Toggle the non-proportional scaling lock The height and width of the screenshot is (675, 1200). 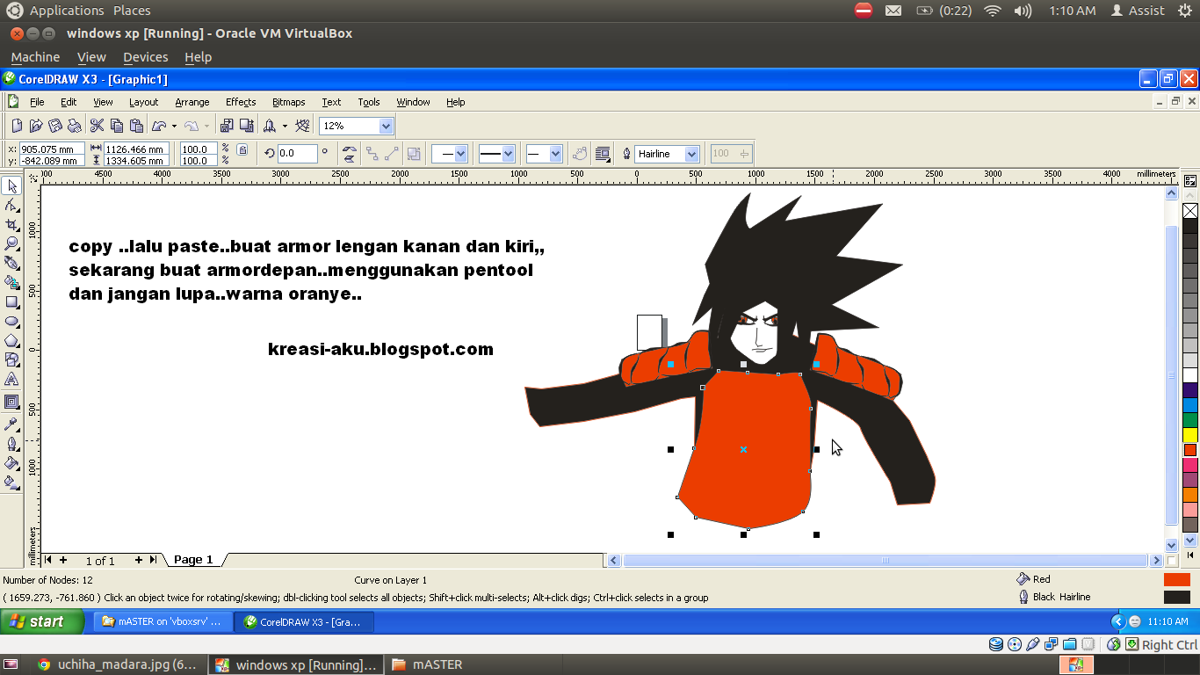[x=242, y=149]
